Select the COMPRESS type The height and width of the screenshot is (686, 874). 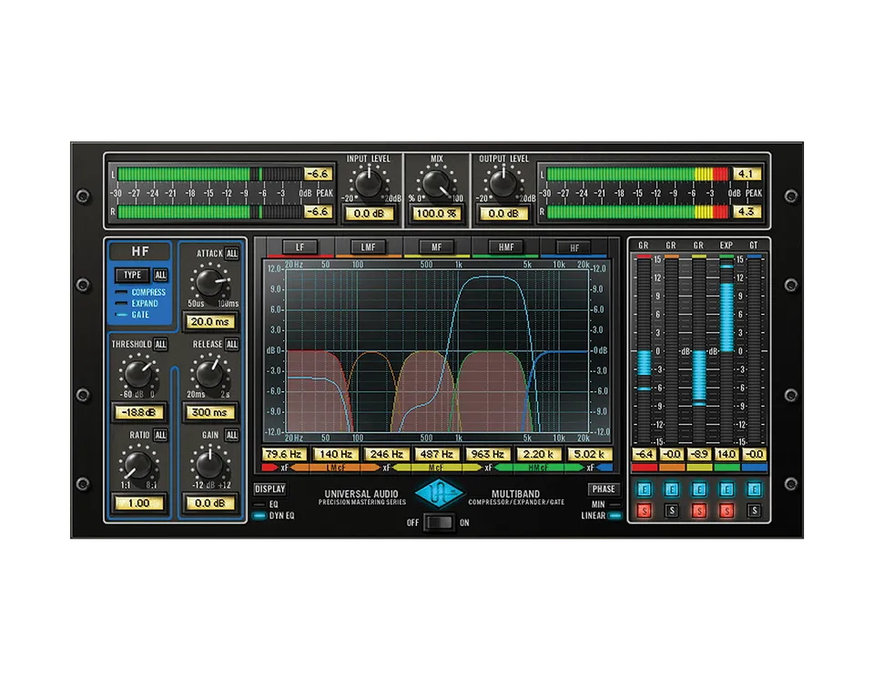(x=140, y=292)
